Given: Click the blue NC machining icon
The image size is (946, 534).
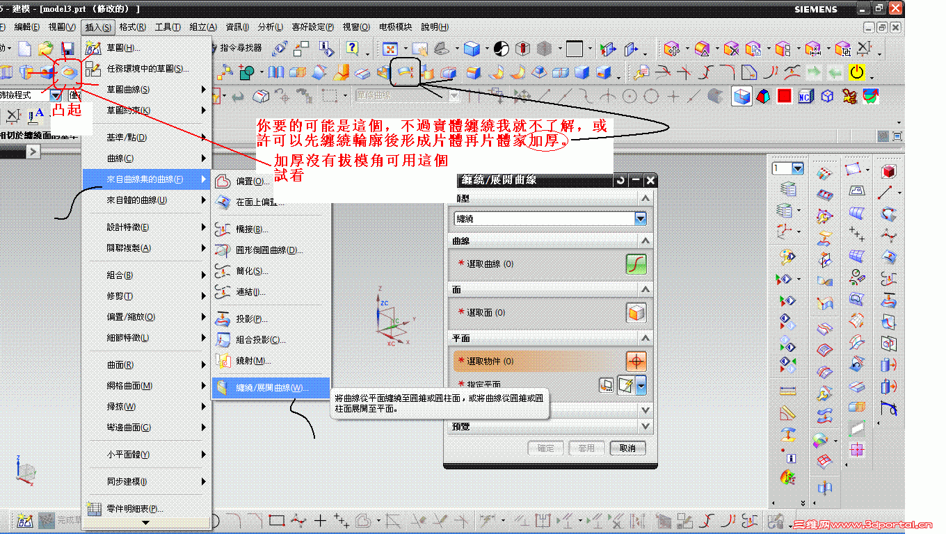Looking at the screenshot, I should click(x=805, y=96).
